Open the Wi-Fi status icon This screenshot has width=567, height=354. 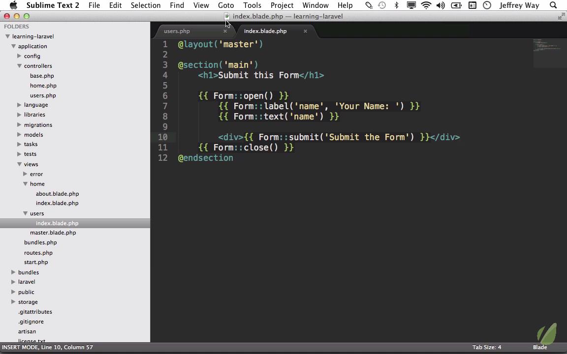click(x=426, y=5)
